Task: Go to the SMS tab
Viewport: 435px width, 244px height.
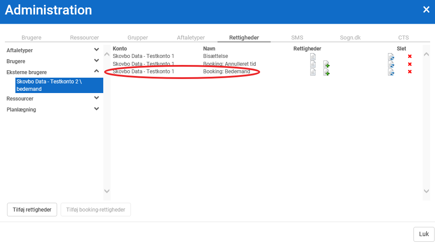Action: click(297, 37)
